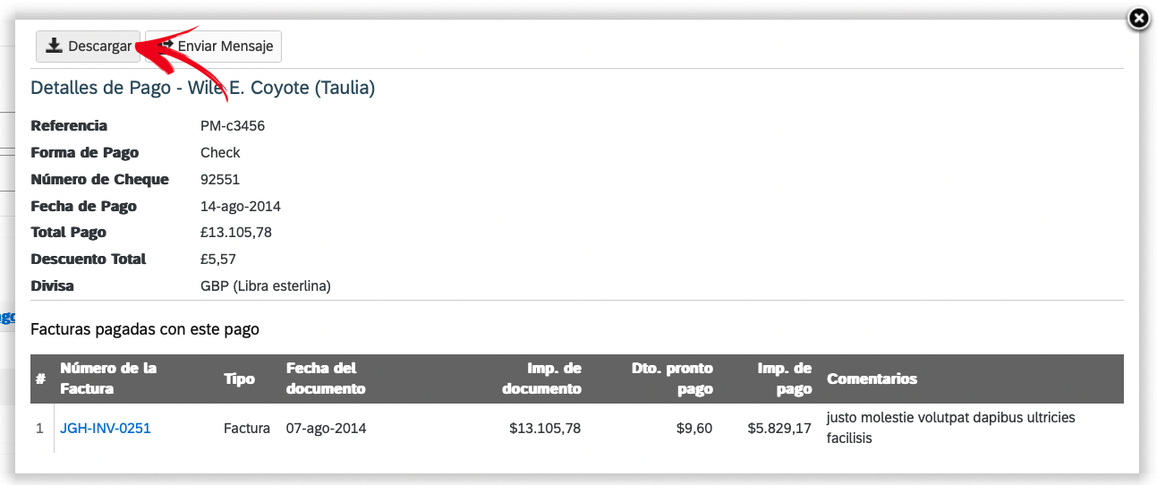Viewport: 1157px width, 485px height.
Task: Close the payment details dialog
Action: pyautogui.click(x=1138, y=19)
